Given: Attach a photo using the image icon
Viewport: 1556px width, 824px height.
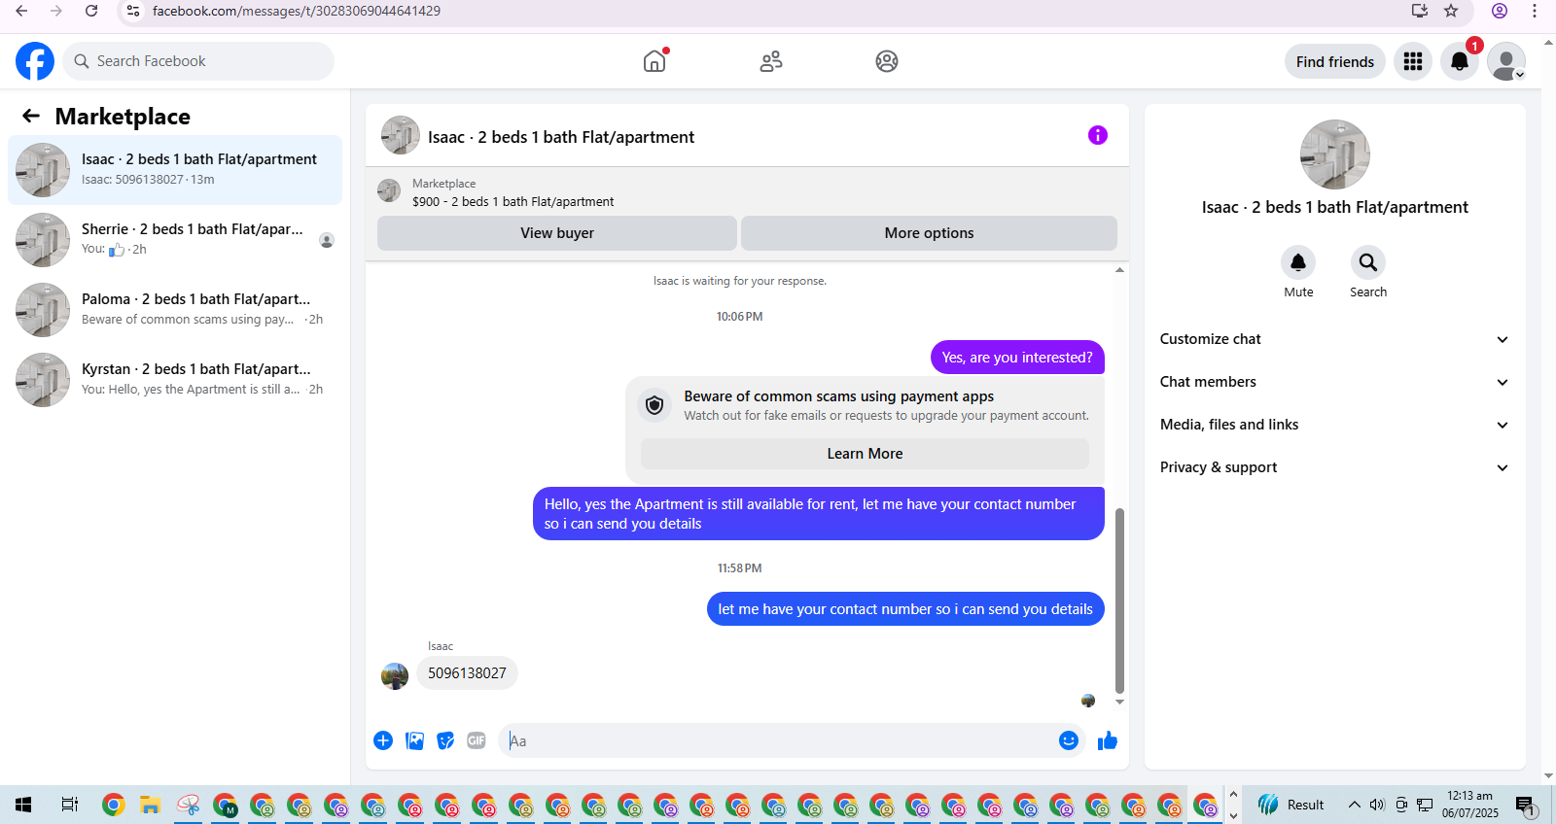Looking at the screenshot, I should coord(414,740).
